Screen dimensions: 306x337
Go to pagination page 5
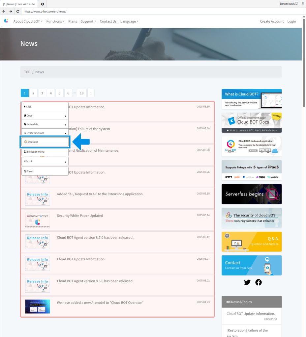click(x=59, y=93)
